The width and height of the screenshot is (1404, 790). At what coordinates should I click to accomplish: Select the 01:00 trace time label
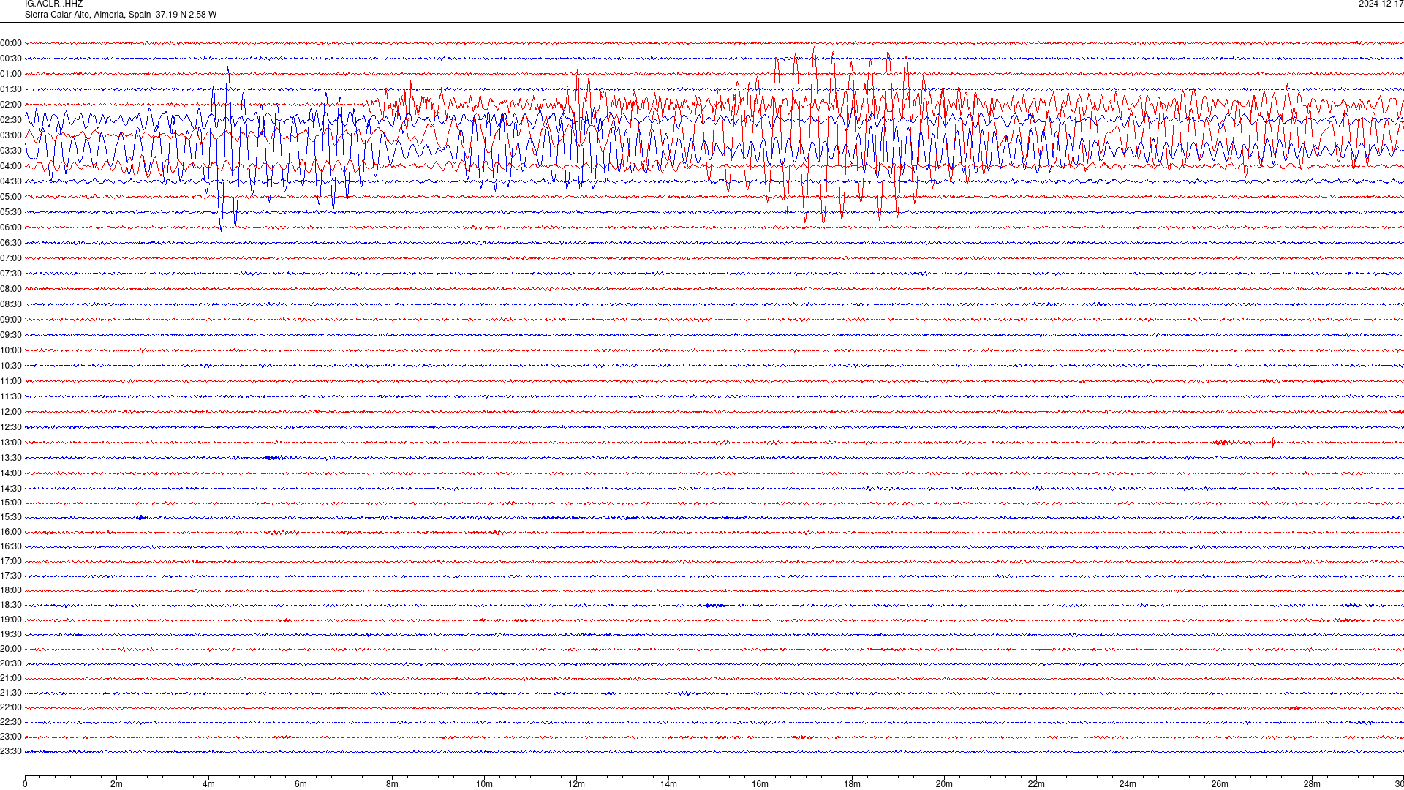11,74
